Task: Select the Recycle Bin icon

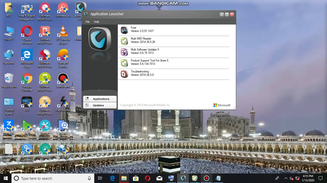Action: (x=9, y=81)
